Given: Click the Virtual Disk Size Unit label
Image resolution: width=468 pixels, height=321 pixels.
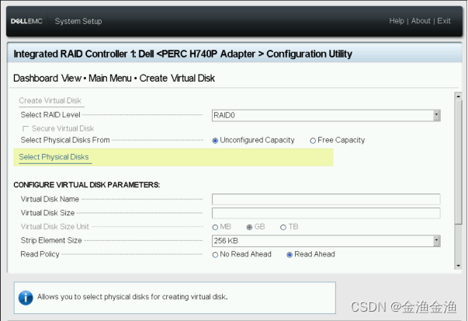Looking at the screenshot, I should 55,226.
